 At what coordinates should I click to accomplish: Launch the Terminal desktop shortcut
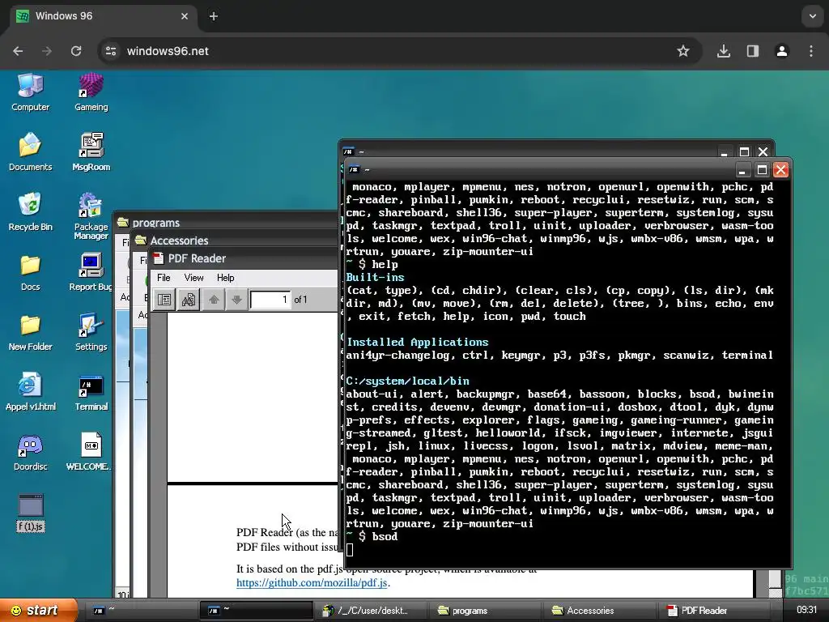[x=91, y=392]
